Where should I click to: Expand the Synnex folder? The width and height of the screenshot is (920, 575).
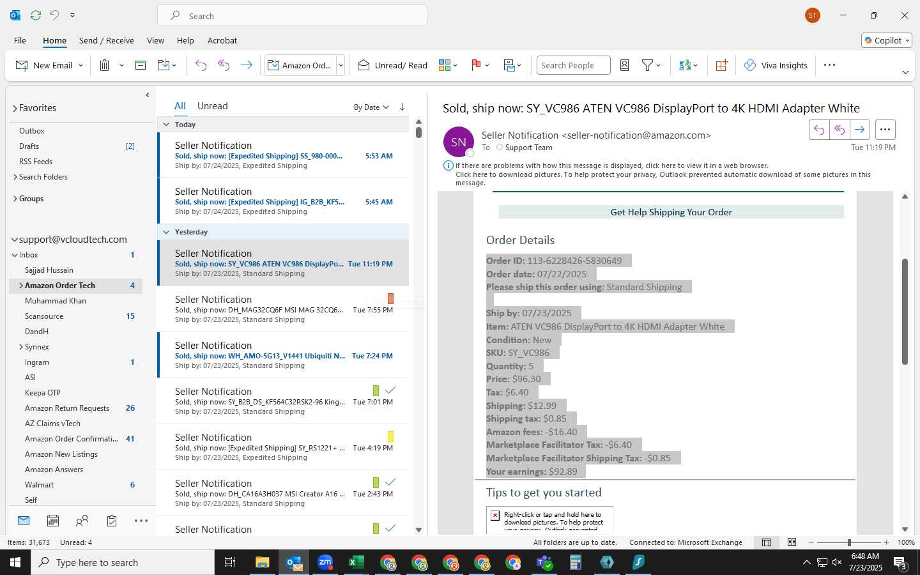point(21,347)
